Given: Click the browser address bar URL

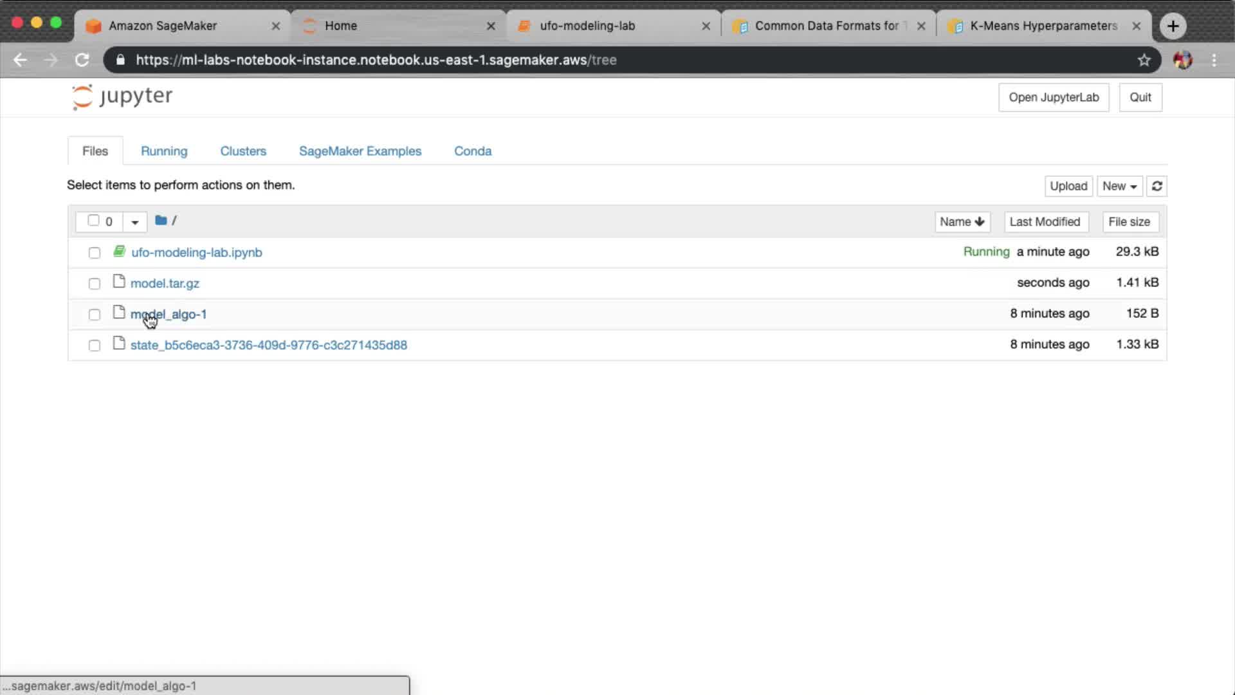Looking at the screenshot, I should tap(376, 60).
